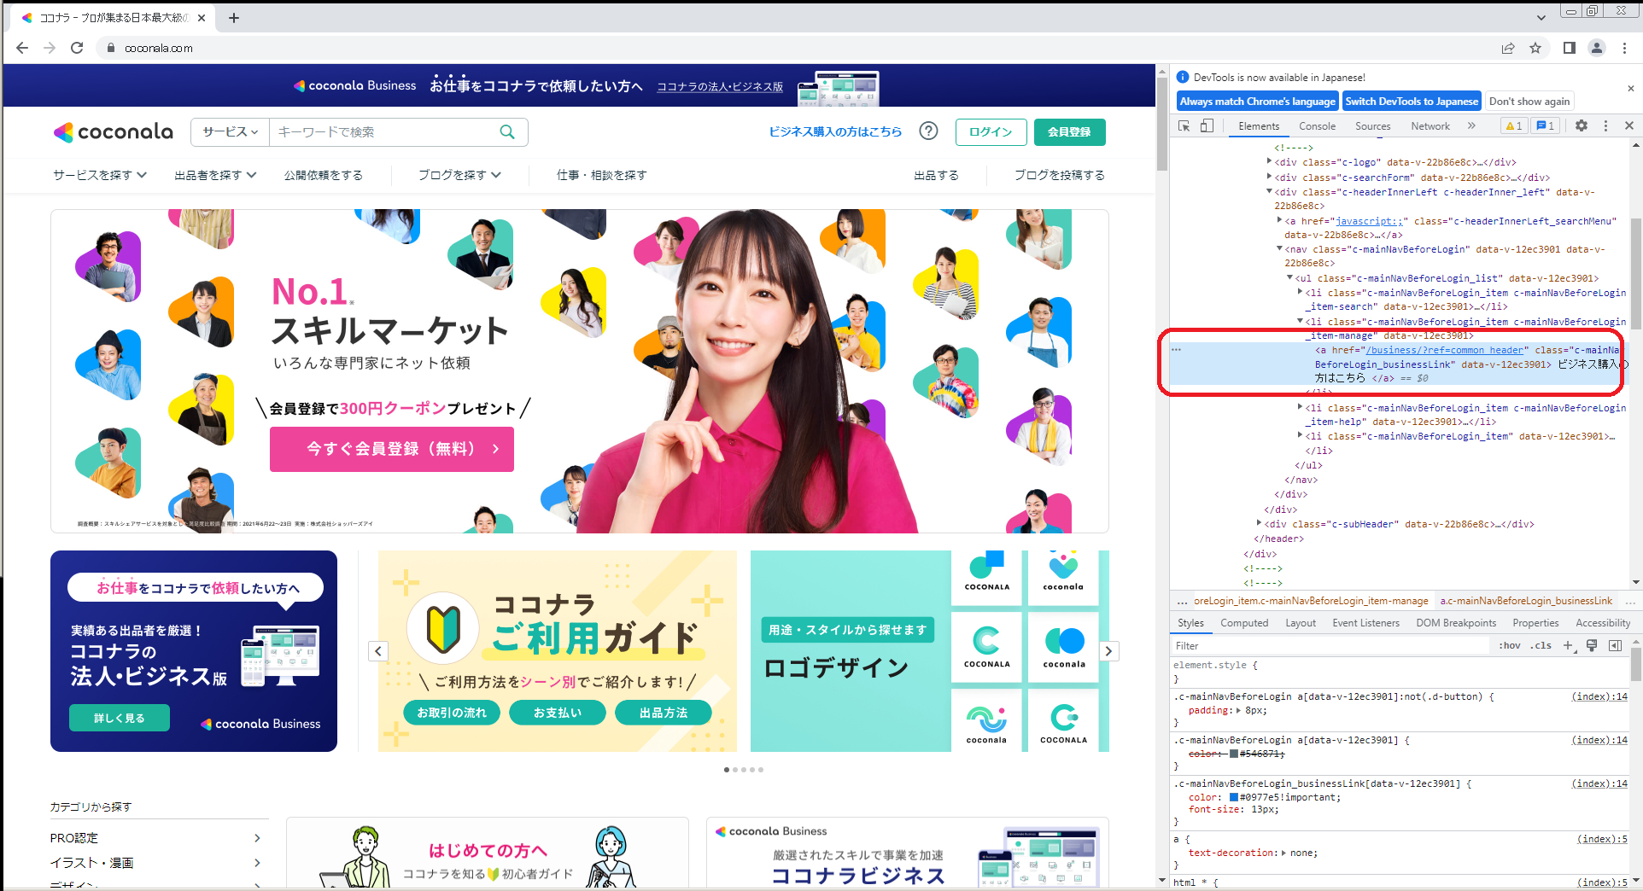1643x891 pixels.
Task: Click the share page icon in address bar
Action: click(x=1508, y=48)
